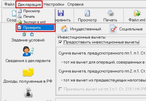
Task: Click the Просмотр magnifier toolbar icon
Action: (87, 13)
